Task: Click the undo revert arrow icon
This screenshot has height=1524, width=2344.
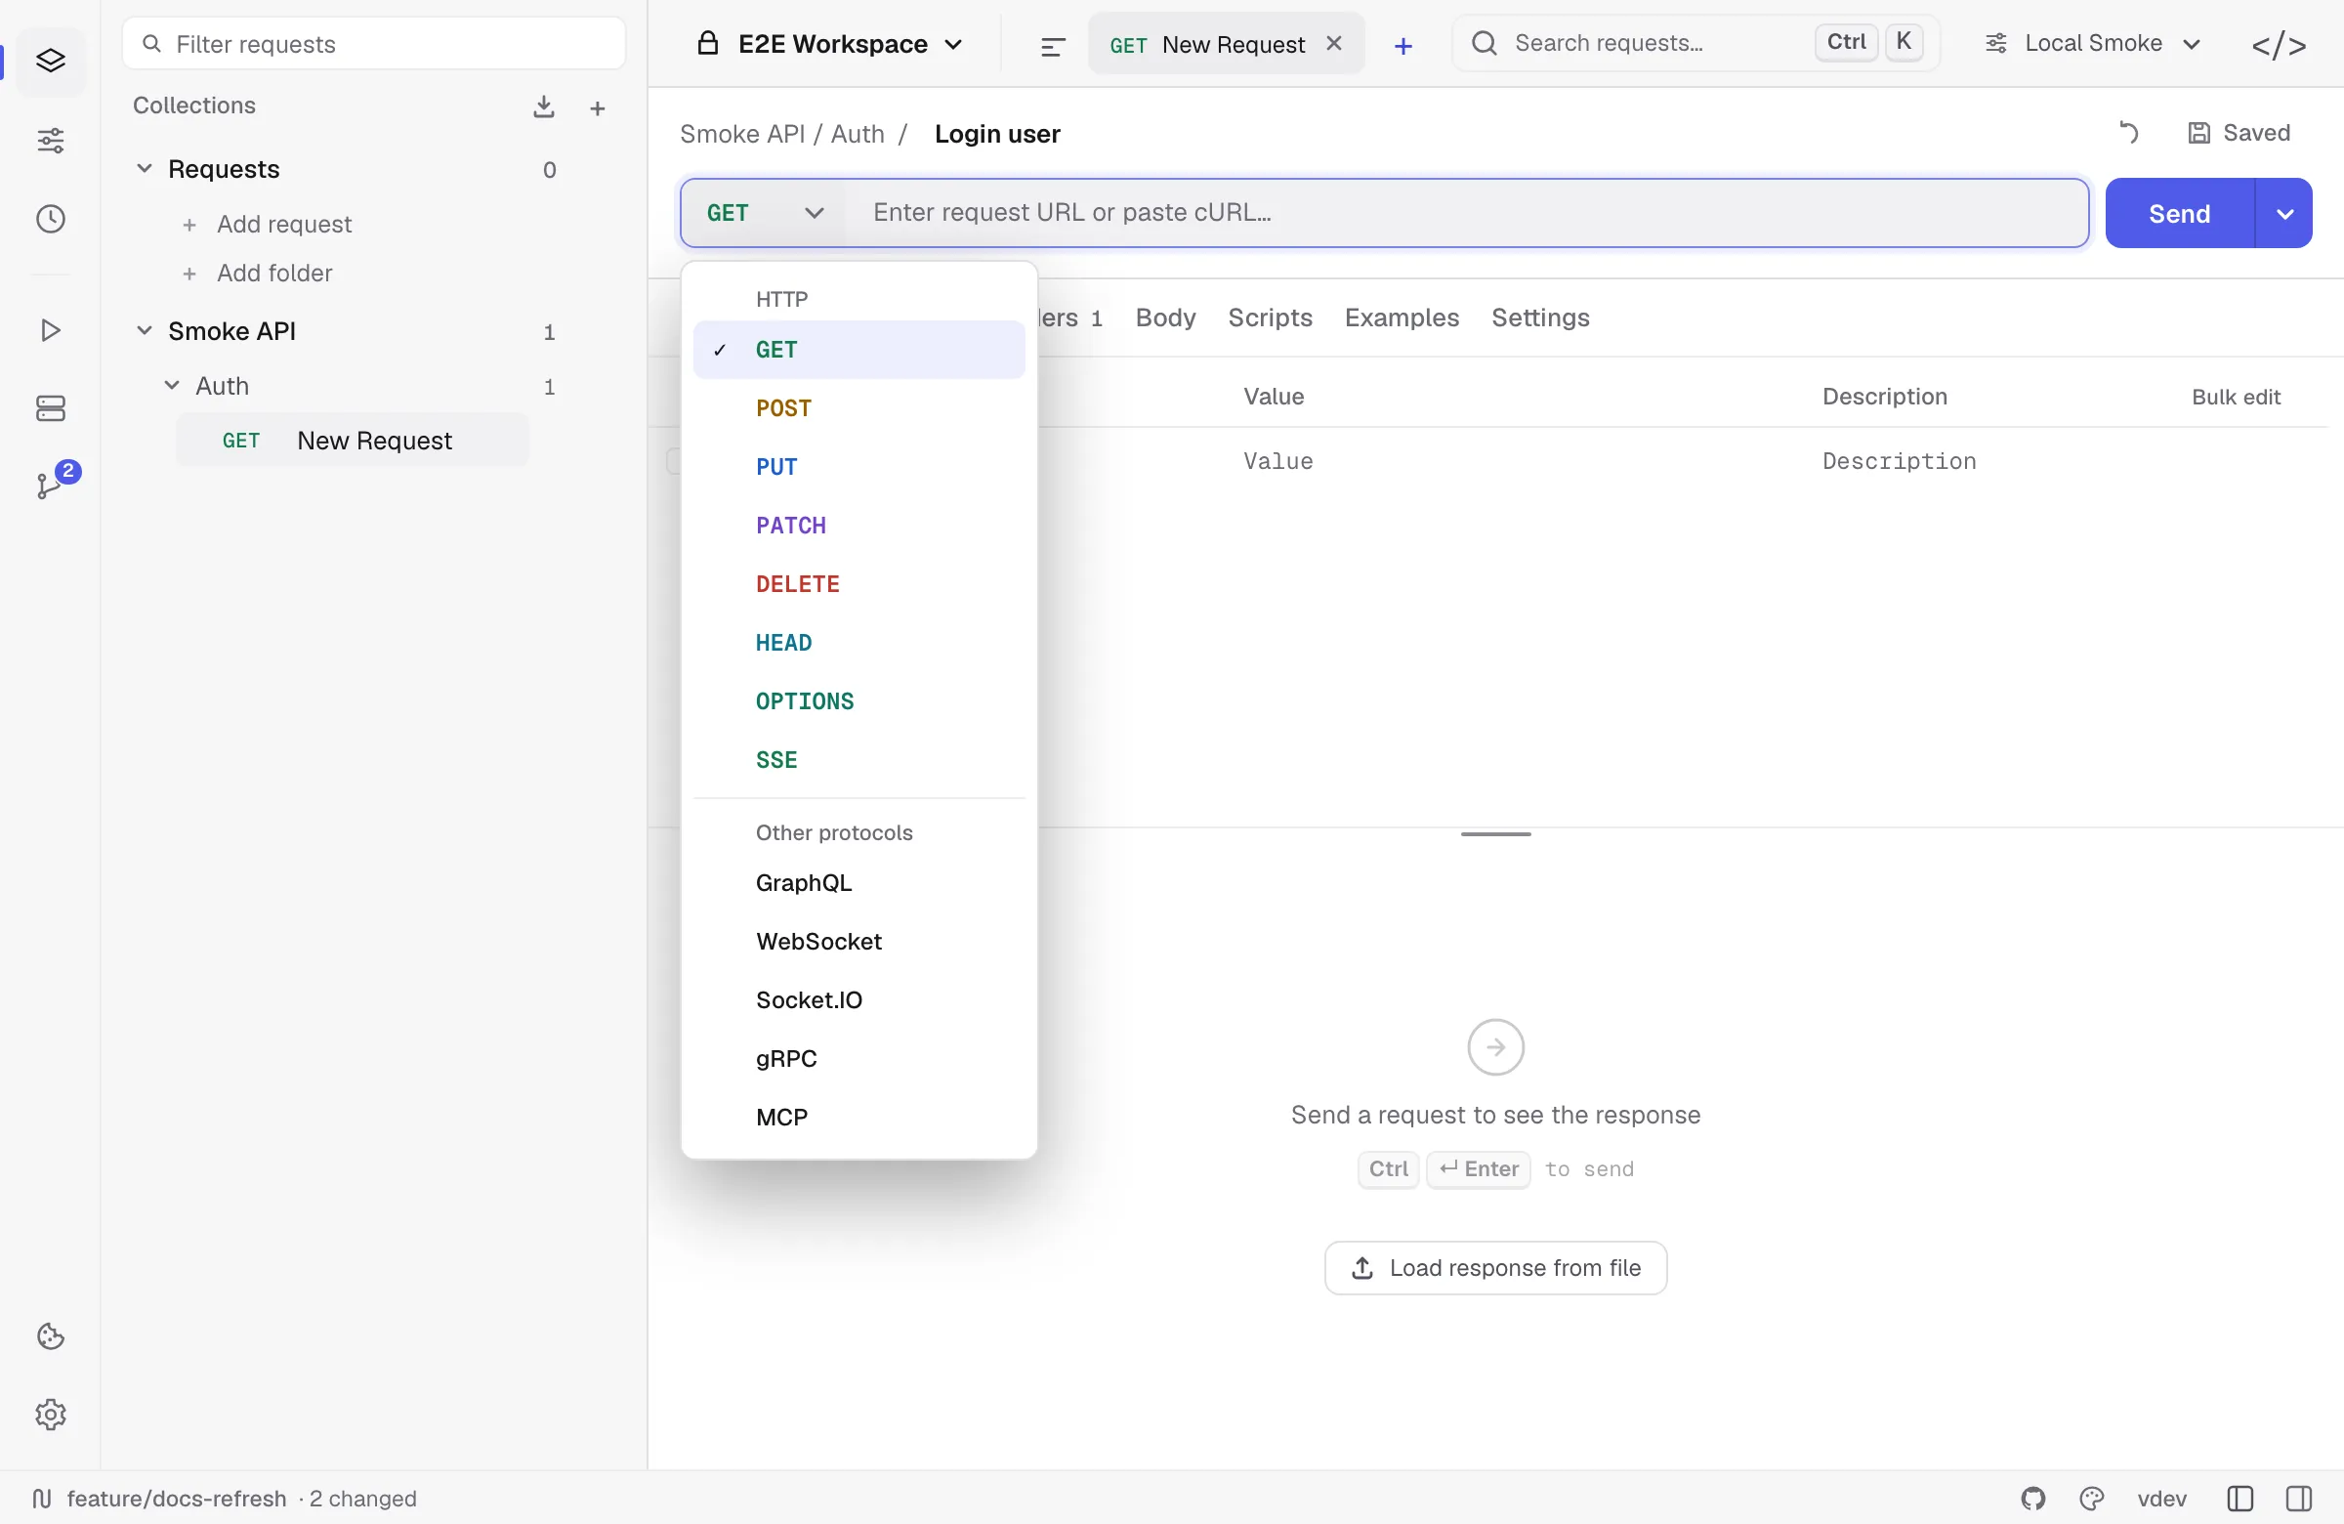Action: 2128,133
